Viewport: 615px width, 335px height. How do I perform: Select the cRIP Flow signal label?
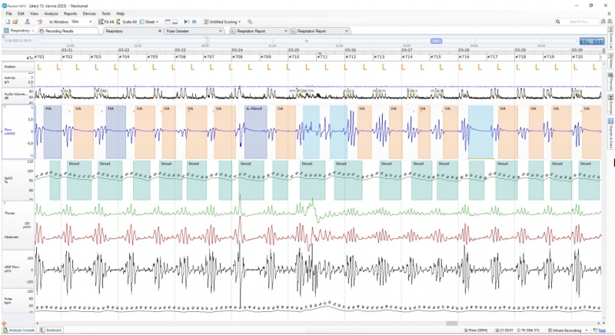point(17,269)
